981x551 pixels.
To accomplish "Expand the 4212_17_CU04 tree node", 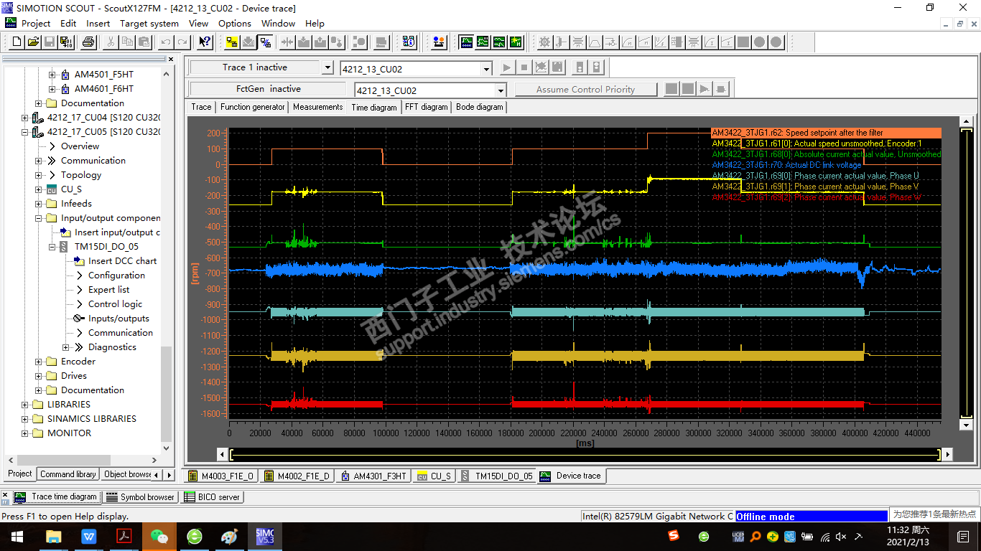I will pyautogui.click(x=25, y=118).
